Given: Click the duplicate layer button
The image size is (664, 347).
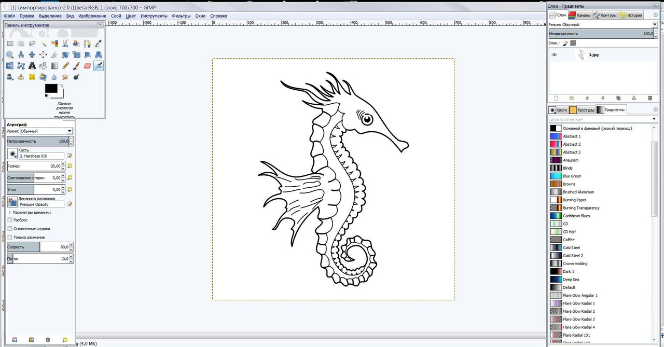Looking at the screenshot, I should click(618, 98).
